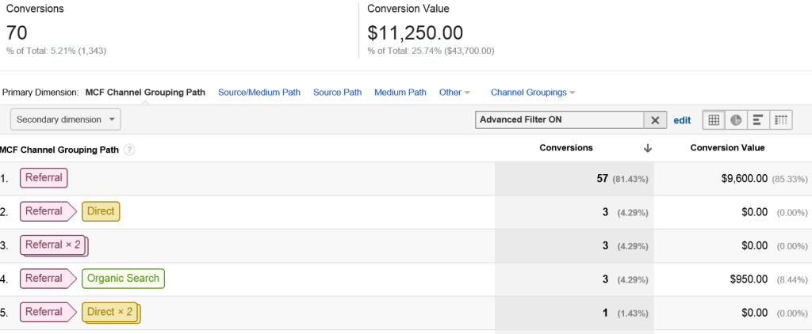Select the Medium Path dimension

click(x=400, y=93)
